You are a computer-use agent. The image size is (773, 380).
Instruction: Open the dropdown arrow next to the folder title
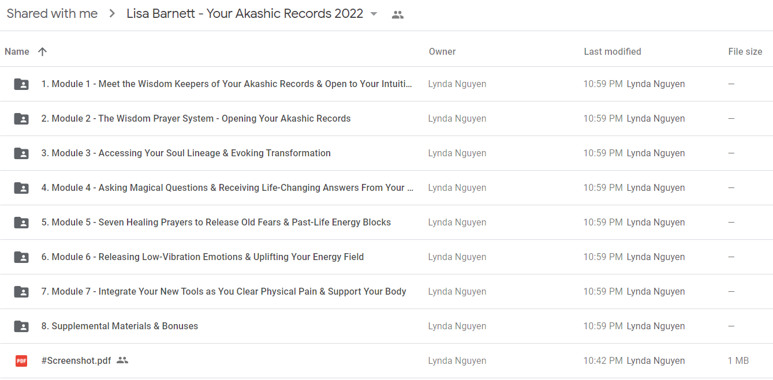tap(374, 14)
